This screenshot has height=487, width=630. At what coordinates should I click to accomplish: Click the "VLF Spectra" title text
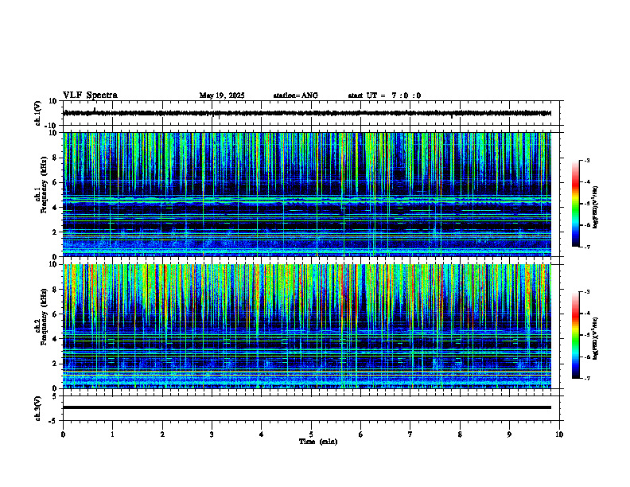[x=90, y=95]
